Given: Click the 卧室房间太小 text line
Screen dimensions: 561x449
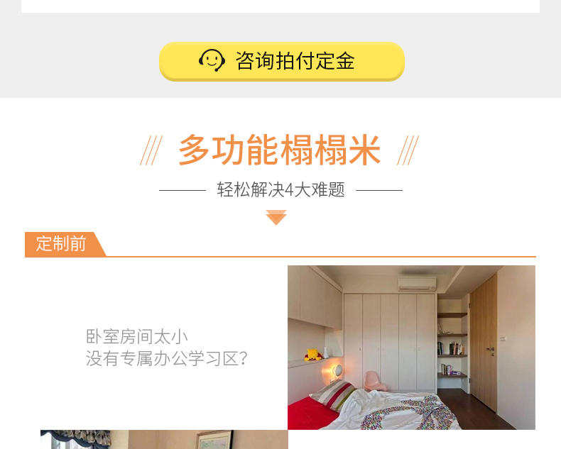Looking at the screenshot, I should click(x=136, y=337).
